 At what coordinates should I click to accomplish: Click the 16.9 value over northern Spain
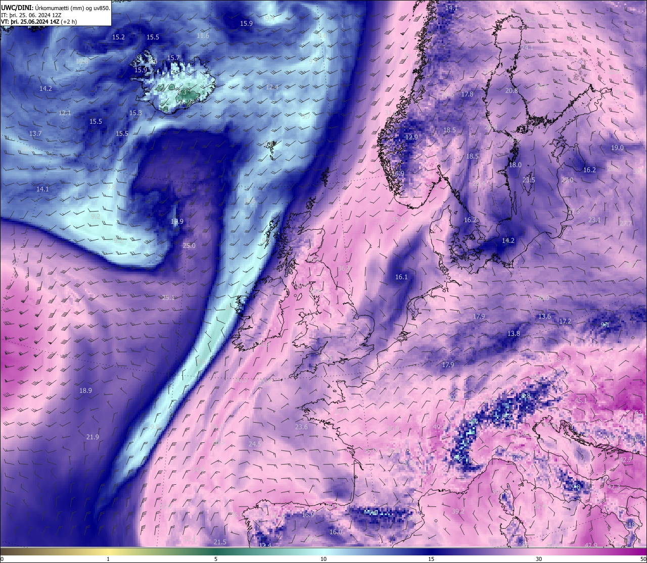(308, 515)
